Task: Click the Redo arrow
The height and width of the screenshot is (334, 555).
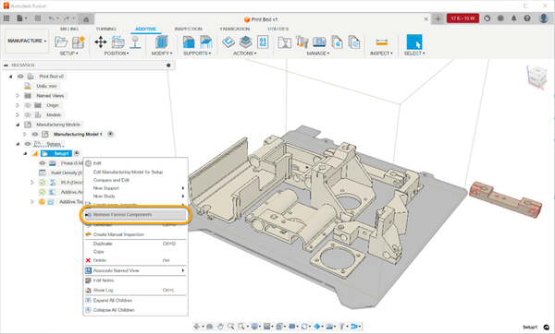Action: tap(67, 18)
